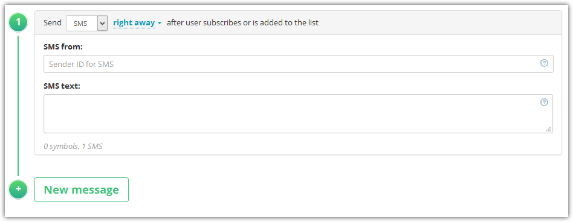Click the SMS text area resize grip
This screenshot has width=573, height=222.
(x=548, y=129)
